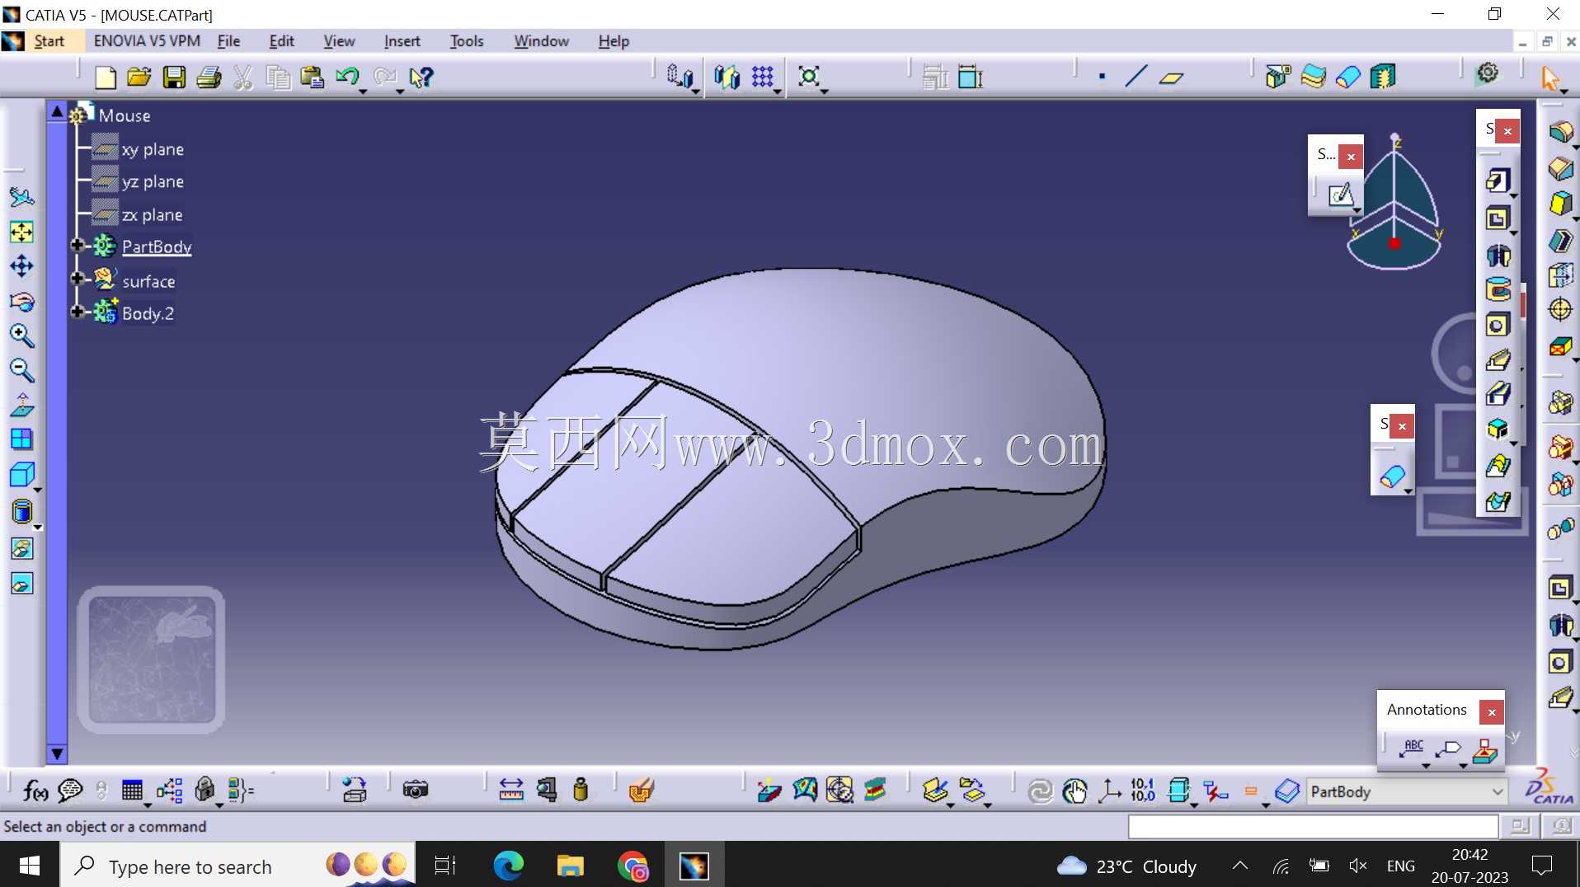Click the tree scrollbar down arrow
Image resolution: width=1580 pixels, height=887 pixels.
[57, 753]
